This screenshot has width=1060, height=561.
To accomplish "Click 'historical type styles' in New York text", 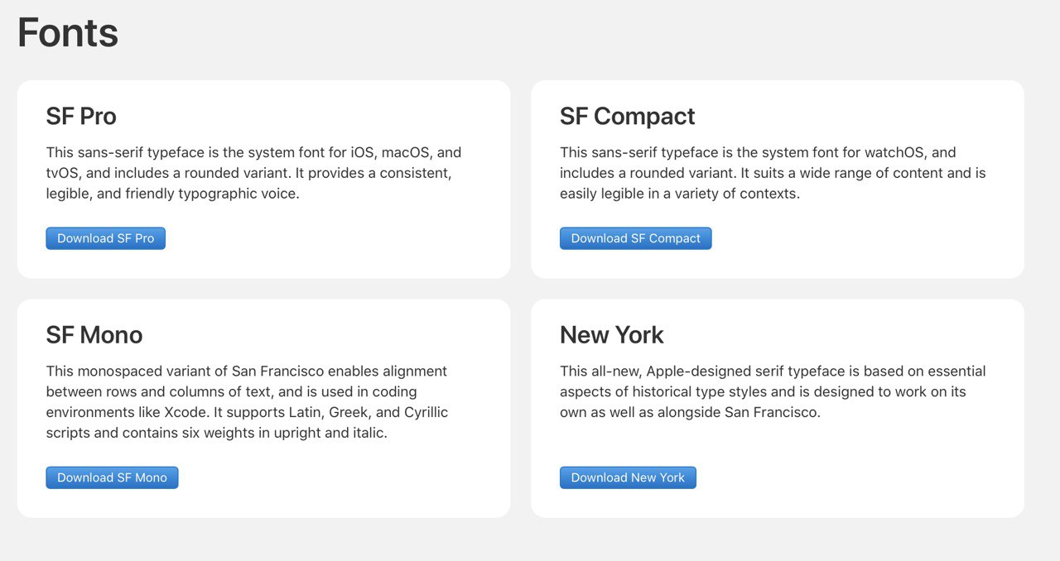I will click(x=698, y=391).
